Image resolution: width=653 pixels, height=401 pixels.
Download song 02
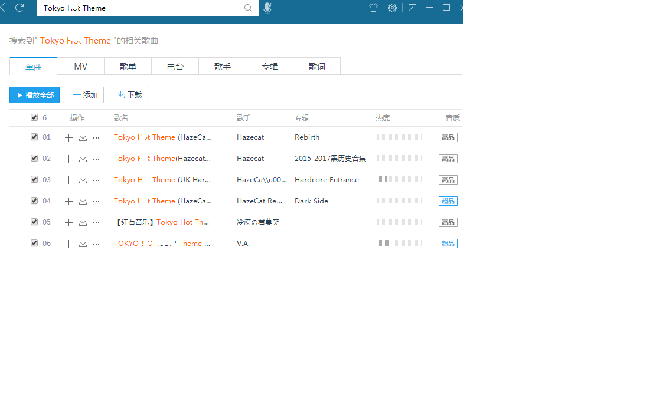point(83,159)
